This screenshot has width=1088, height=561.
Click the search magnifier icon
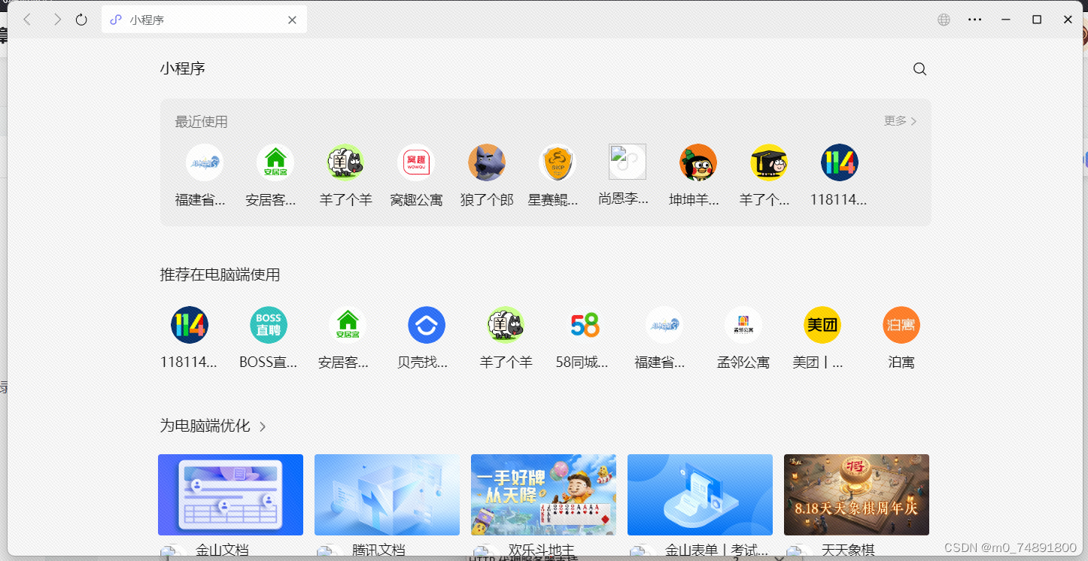919,69
